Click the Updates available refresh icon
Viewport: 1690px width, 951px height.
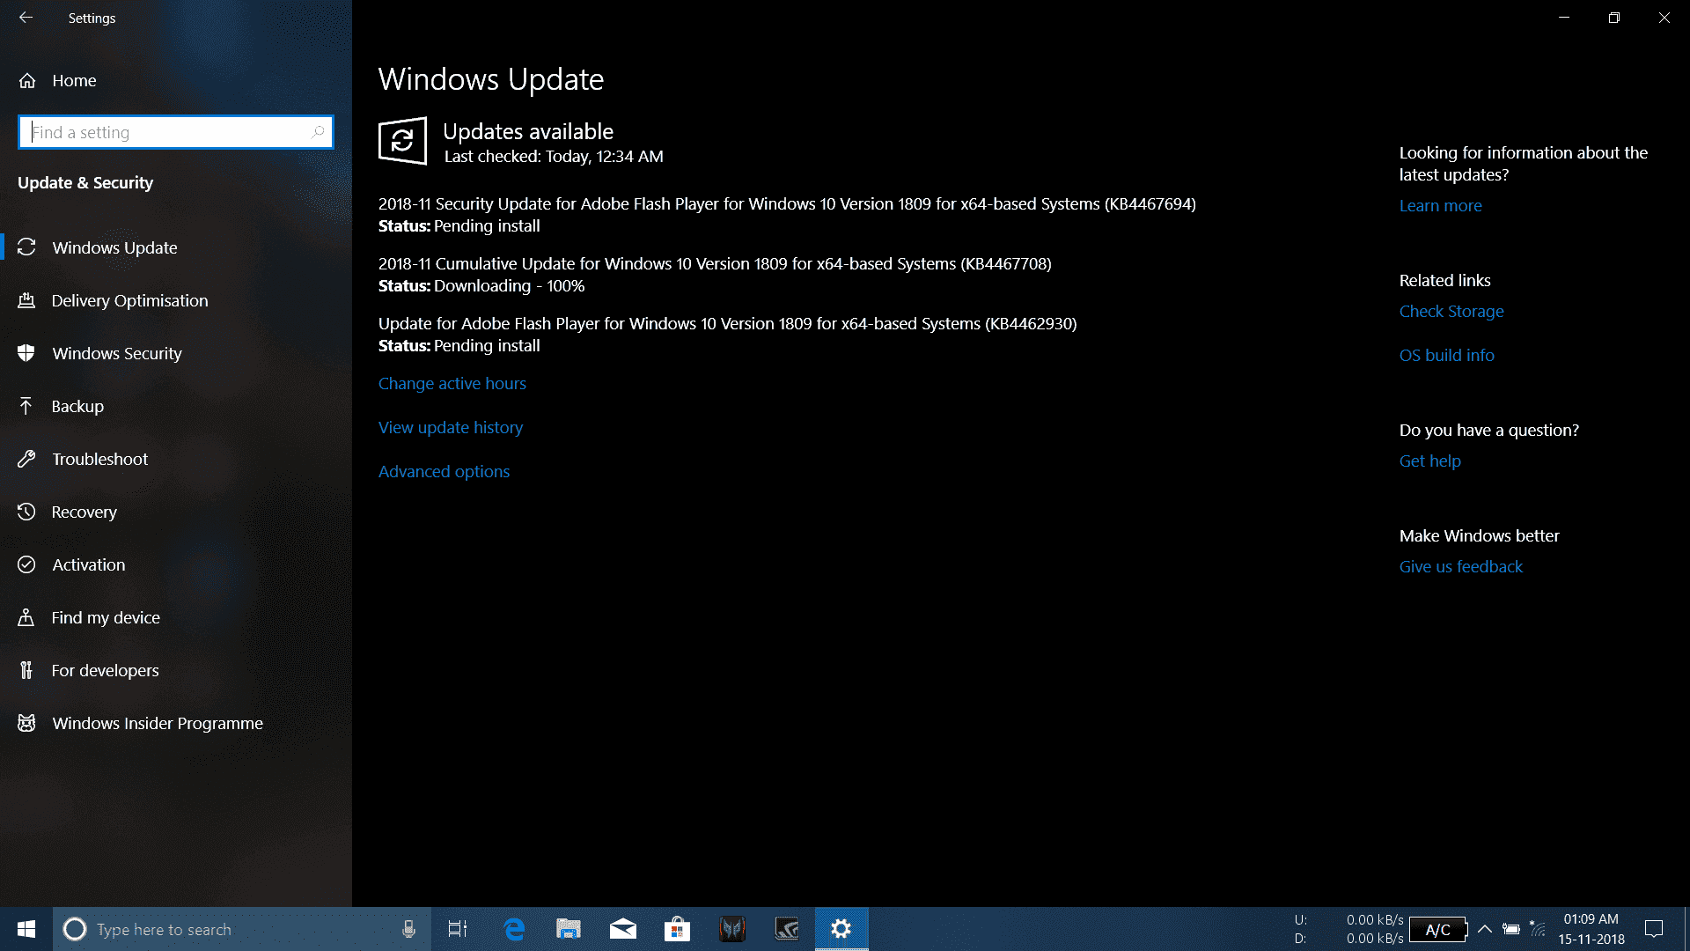click(x=402, y=141)
